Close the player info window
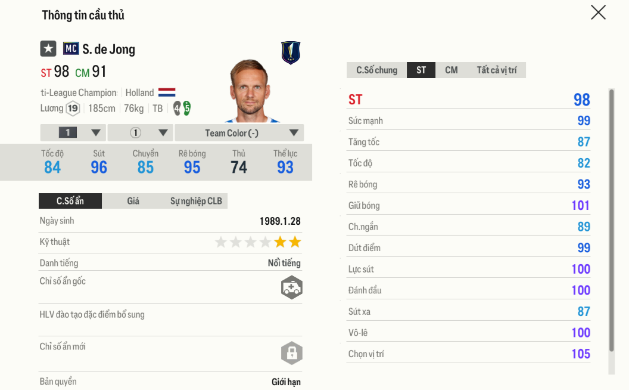629x390 pixels. (598, 13)
